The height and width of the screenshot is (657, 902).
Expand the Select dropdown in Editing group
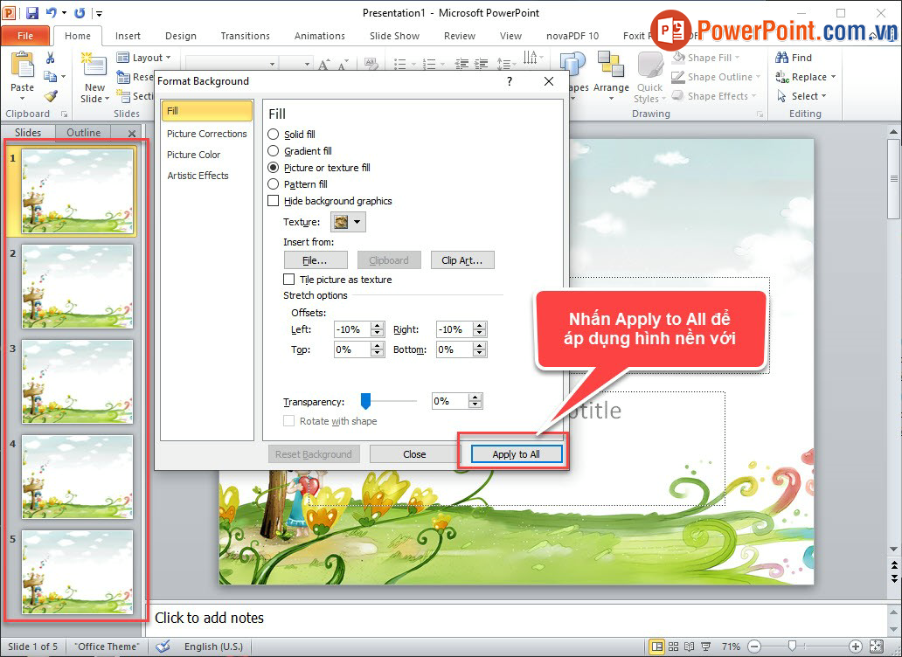coord(808,96)
